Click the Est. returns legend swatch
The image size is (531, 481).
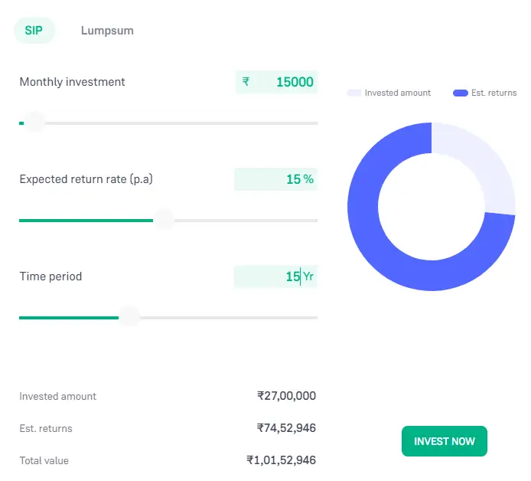(x=460, y=93)
